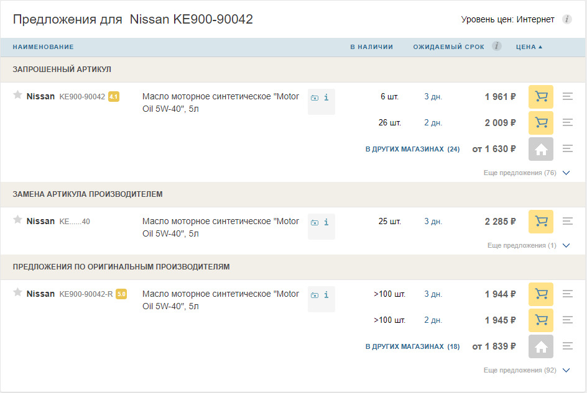Viewport: 587px width, 393px height.
Task: Open the KE......40 article number link
Action: point(75,222)
